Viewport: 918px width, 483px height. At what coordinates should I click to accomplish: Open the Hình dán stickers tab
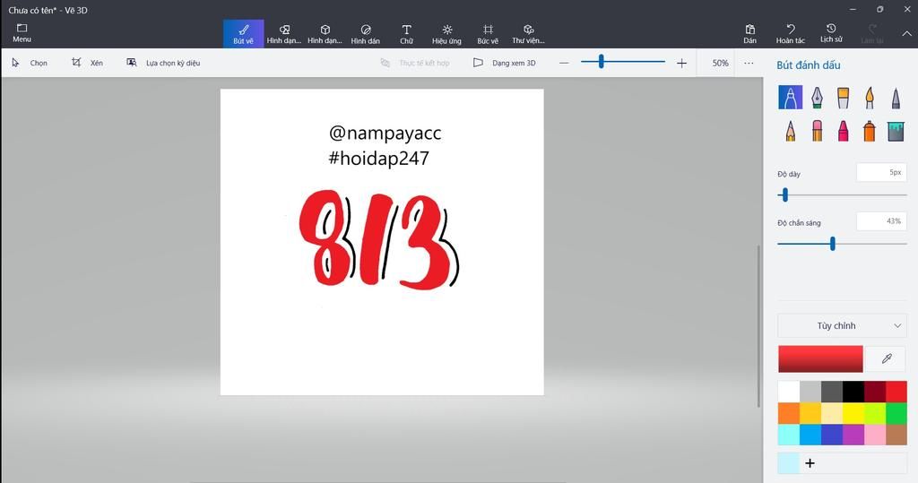(366, 34)
